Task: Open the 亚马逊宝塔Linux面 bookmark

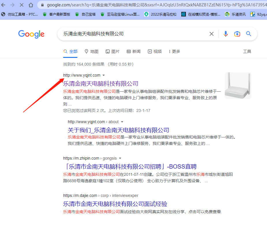Action: tap(120, 14)
